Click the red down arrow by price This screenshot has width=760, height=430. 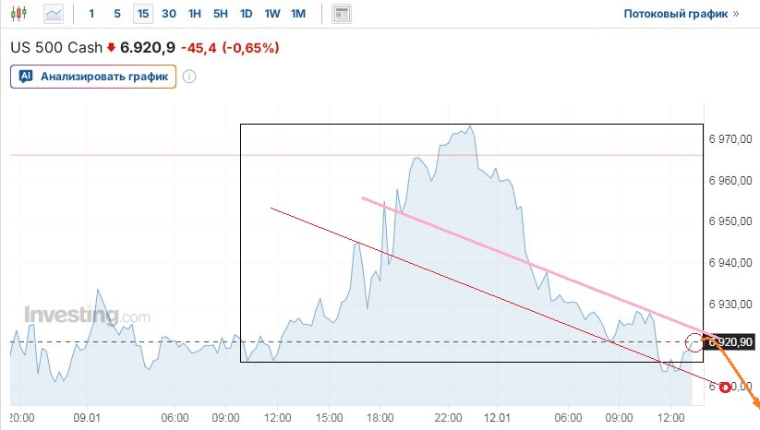pyautogui.click(x=112, y=47)
